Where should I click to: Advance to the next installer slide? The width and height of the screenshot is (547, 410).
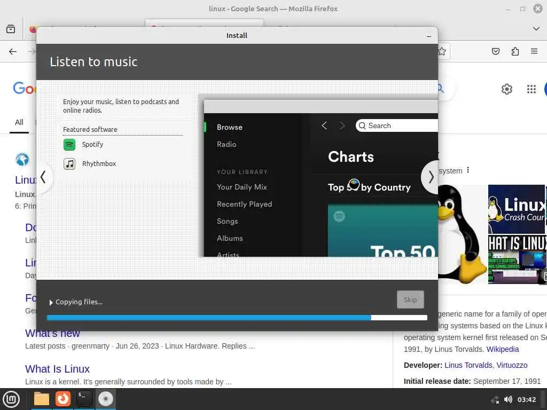[x=431, y=177]
